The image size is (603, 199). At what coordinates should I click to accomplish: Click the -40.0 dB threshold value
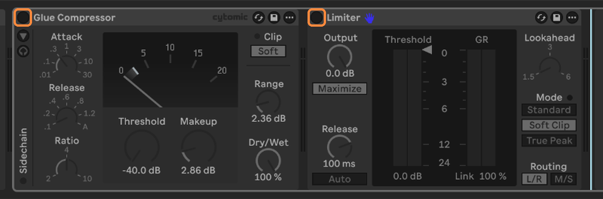141,170
